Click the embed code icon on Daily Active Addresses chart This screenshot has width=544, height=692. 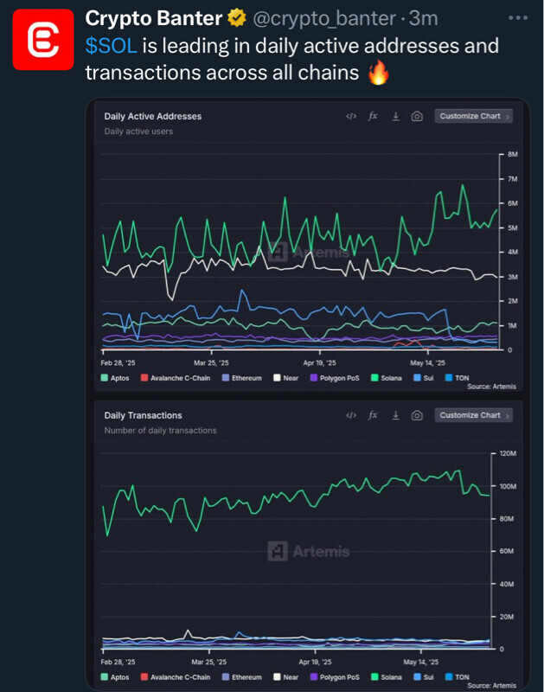click(350, 116)
